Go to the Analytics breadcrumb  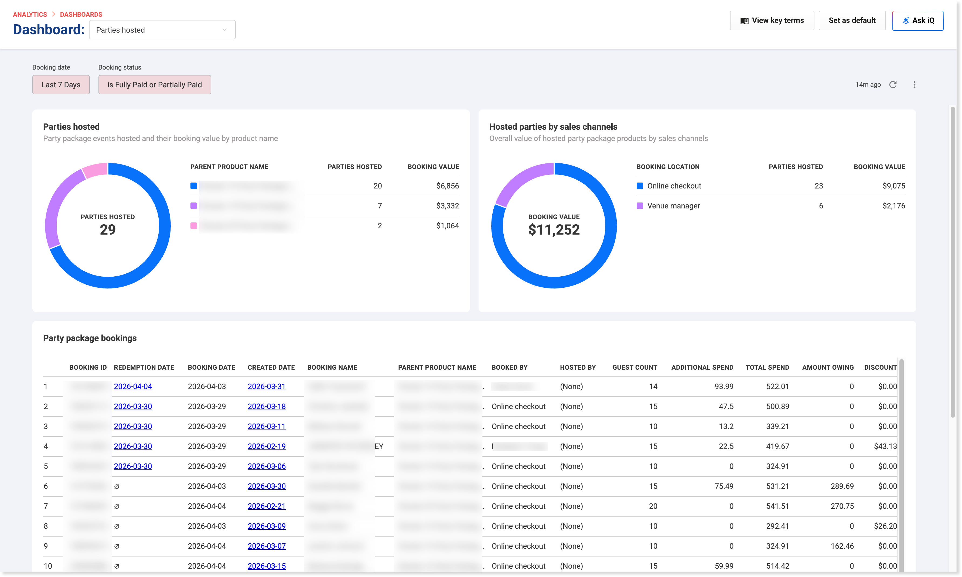[30, 14]
